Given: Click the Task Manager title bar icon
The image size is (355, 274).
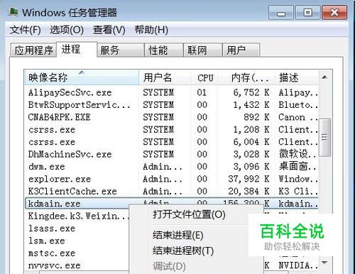Looking at the screenshot, I should point(13,12).
